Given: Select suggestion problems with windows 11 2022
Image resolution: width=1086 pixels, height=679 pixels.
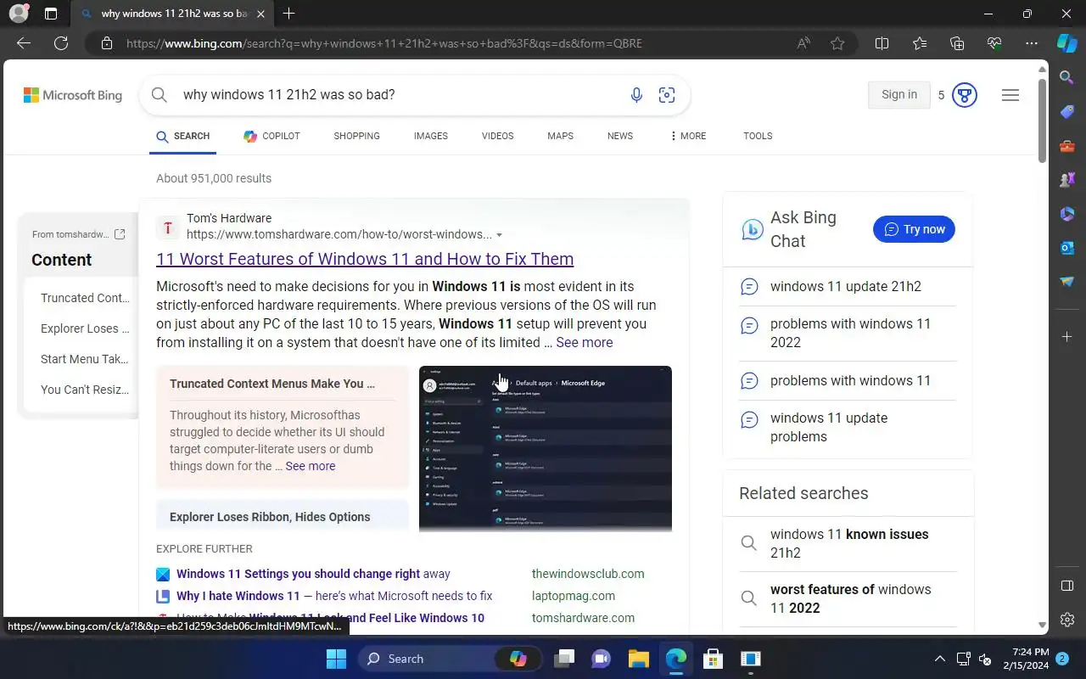Looking at the screenshot, I should (x=850, y=333).
